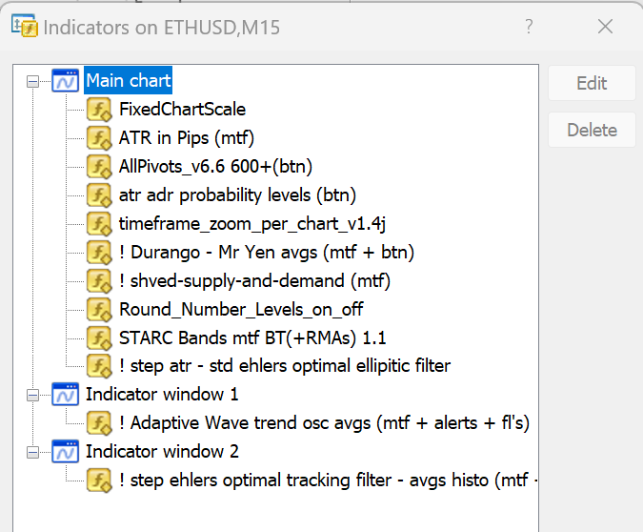
Task: Click the Round_Number_Levels_on_off indicator icon
Action: pyautogui.click(x=99, y=309)
